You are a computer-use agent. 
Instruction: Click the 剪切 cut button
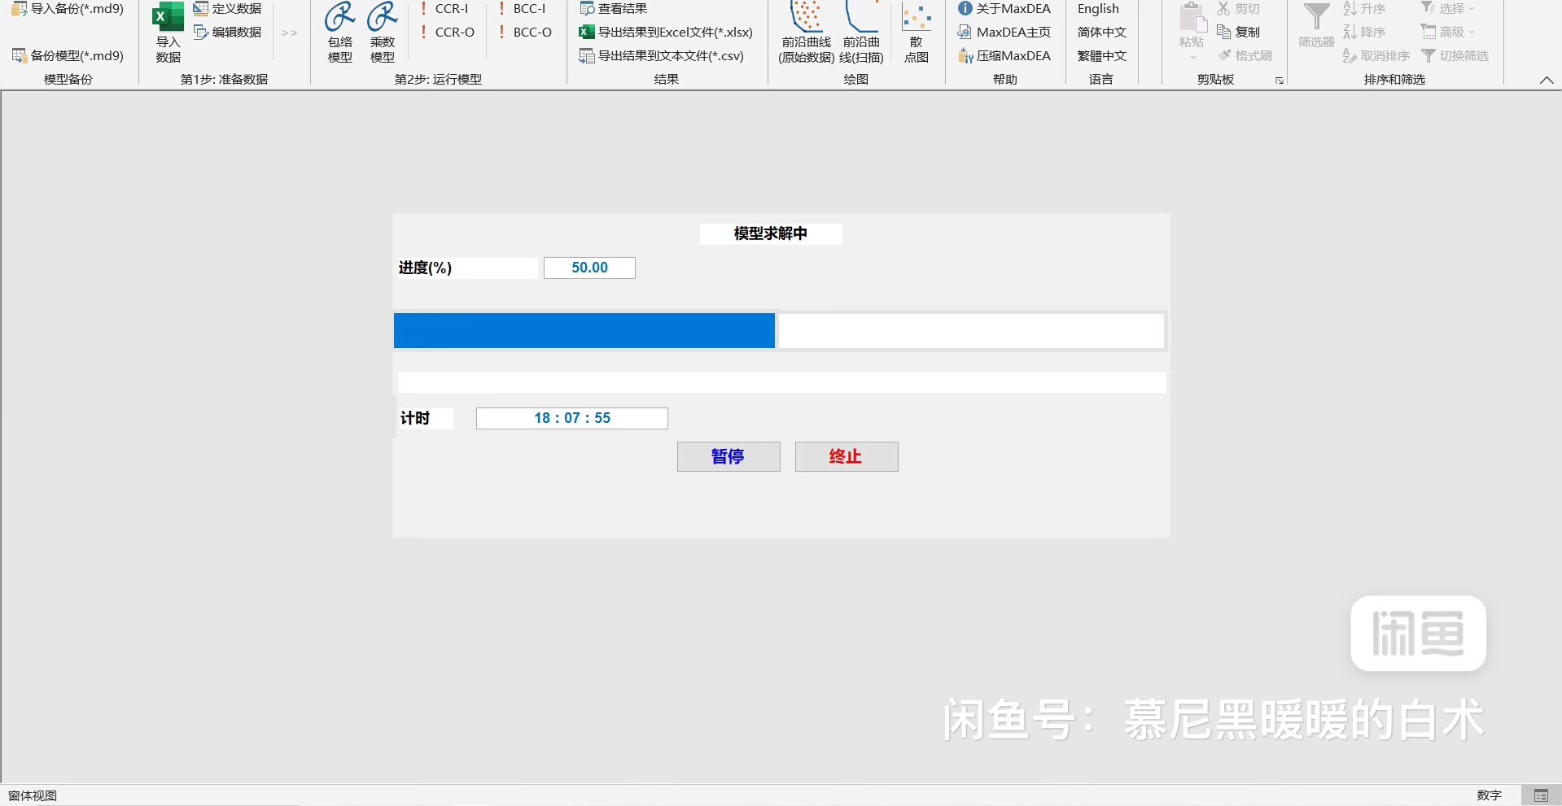[1238, 9]
